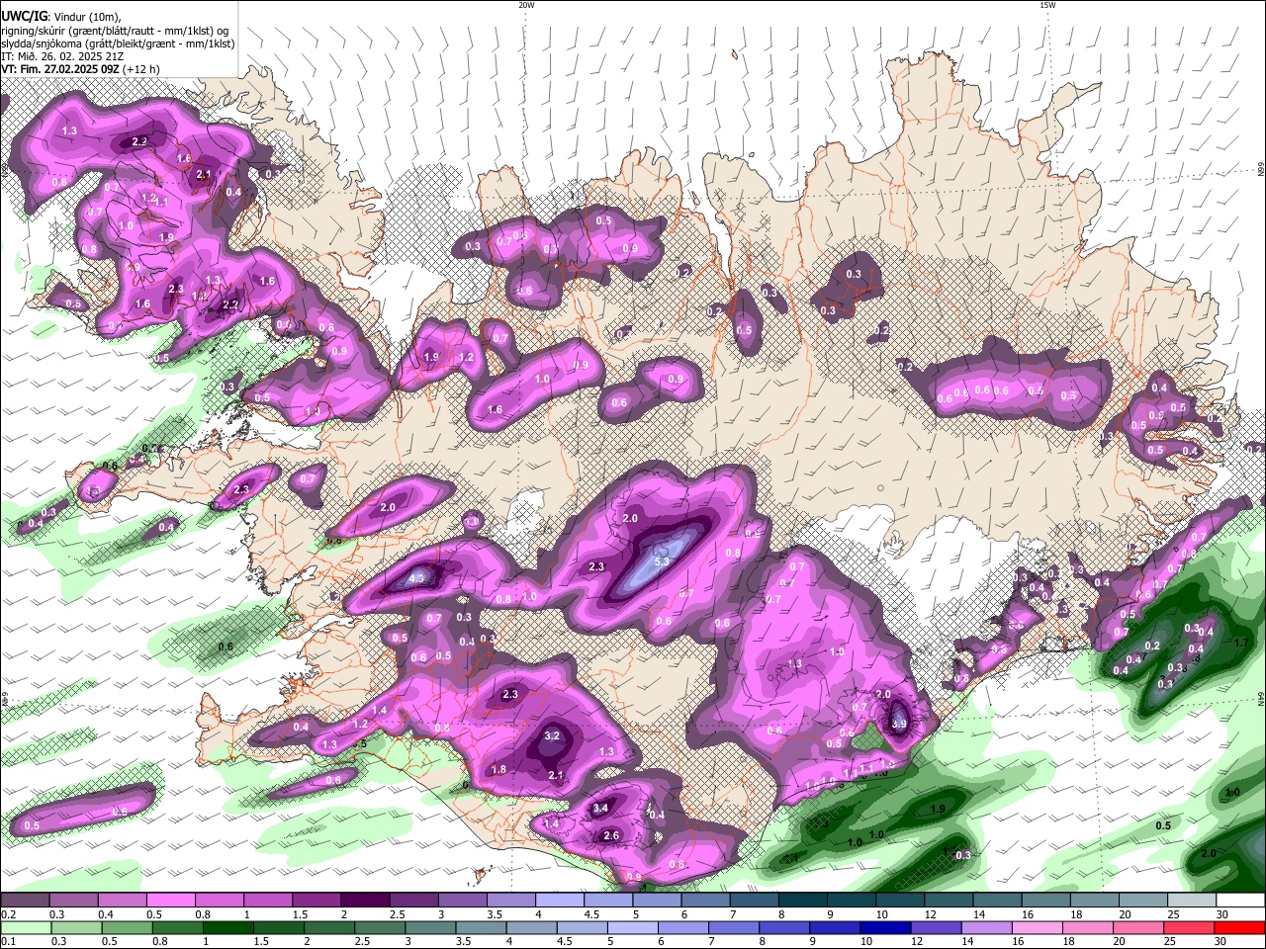This screenshot has height=949, width=1266.
Task: Click the darkest purple 2 snow legend swatch
Action: [x=365, y=901]
